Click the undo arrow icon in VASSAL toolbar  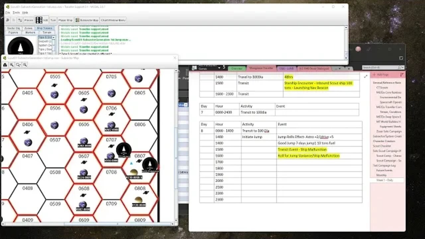(7, 20)
